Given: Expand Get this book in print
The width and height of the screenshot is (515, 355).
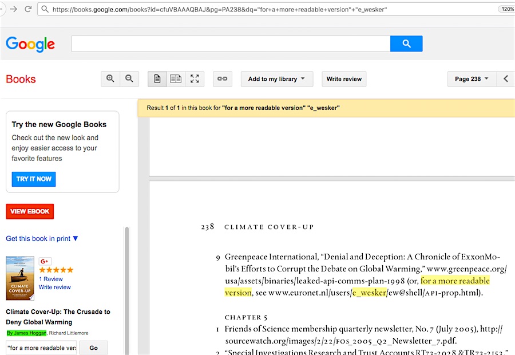Looking at the screenshot, I should point(42,238).
